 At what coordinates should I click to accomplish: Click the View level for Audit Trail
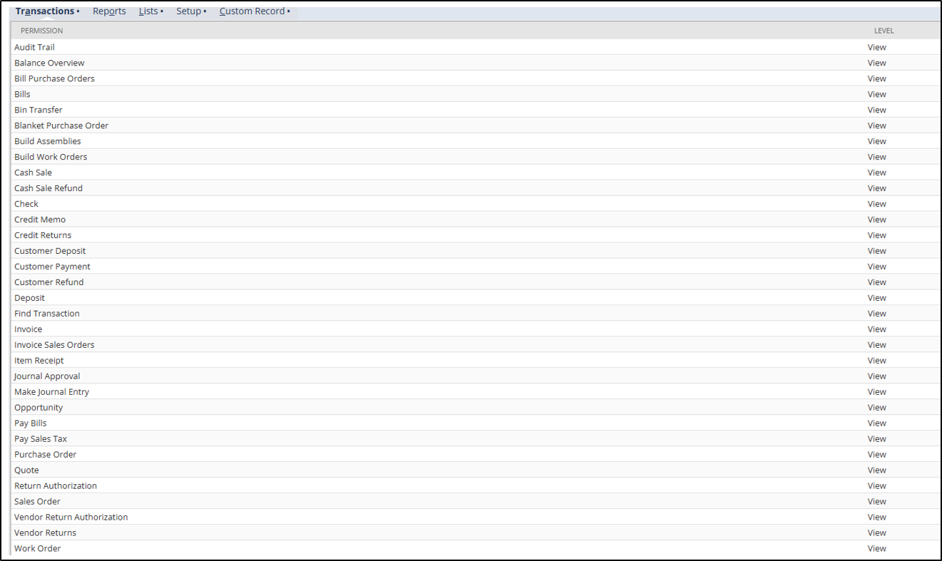point(876,47)
